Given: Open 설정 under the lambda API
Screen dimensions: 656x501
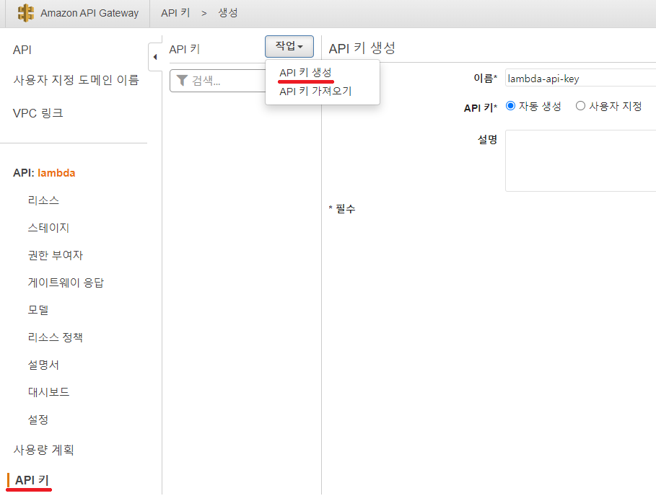Looking at the screenshot, I should coord(38,420).
